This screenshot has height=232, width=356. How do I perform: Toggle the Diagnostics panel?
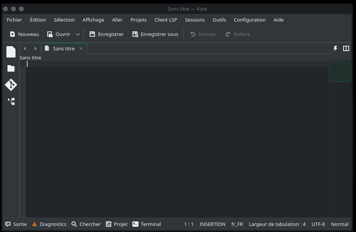(x=49, y=224)
